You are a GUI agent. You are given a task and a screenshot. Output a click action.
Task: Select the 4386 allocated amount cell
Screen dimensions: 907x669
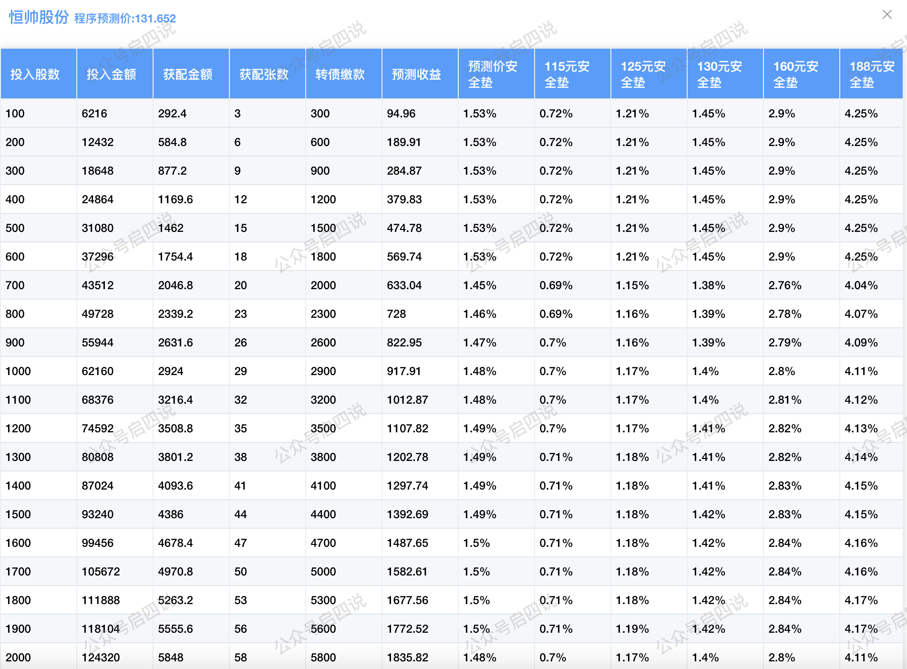(x=171, y=514)
